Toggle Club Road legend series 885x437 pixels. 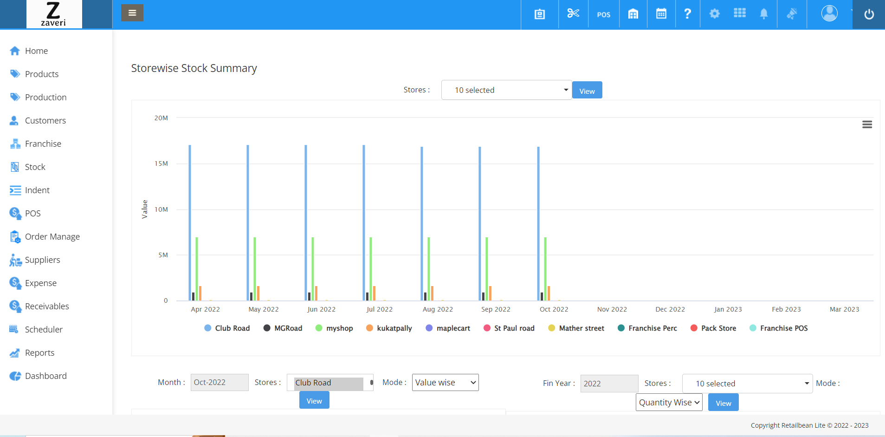click(x=227, y=328)
